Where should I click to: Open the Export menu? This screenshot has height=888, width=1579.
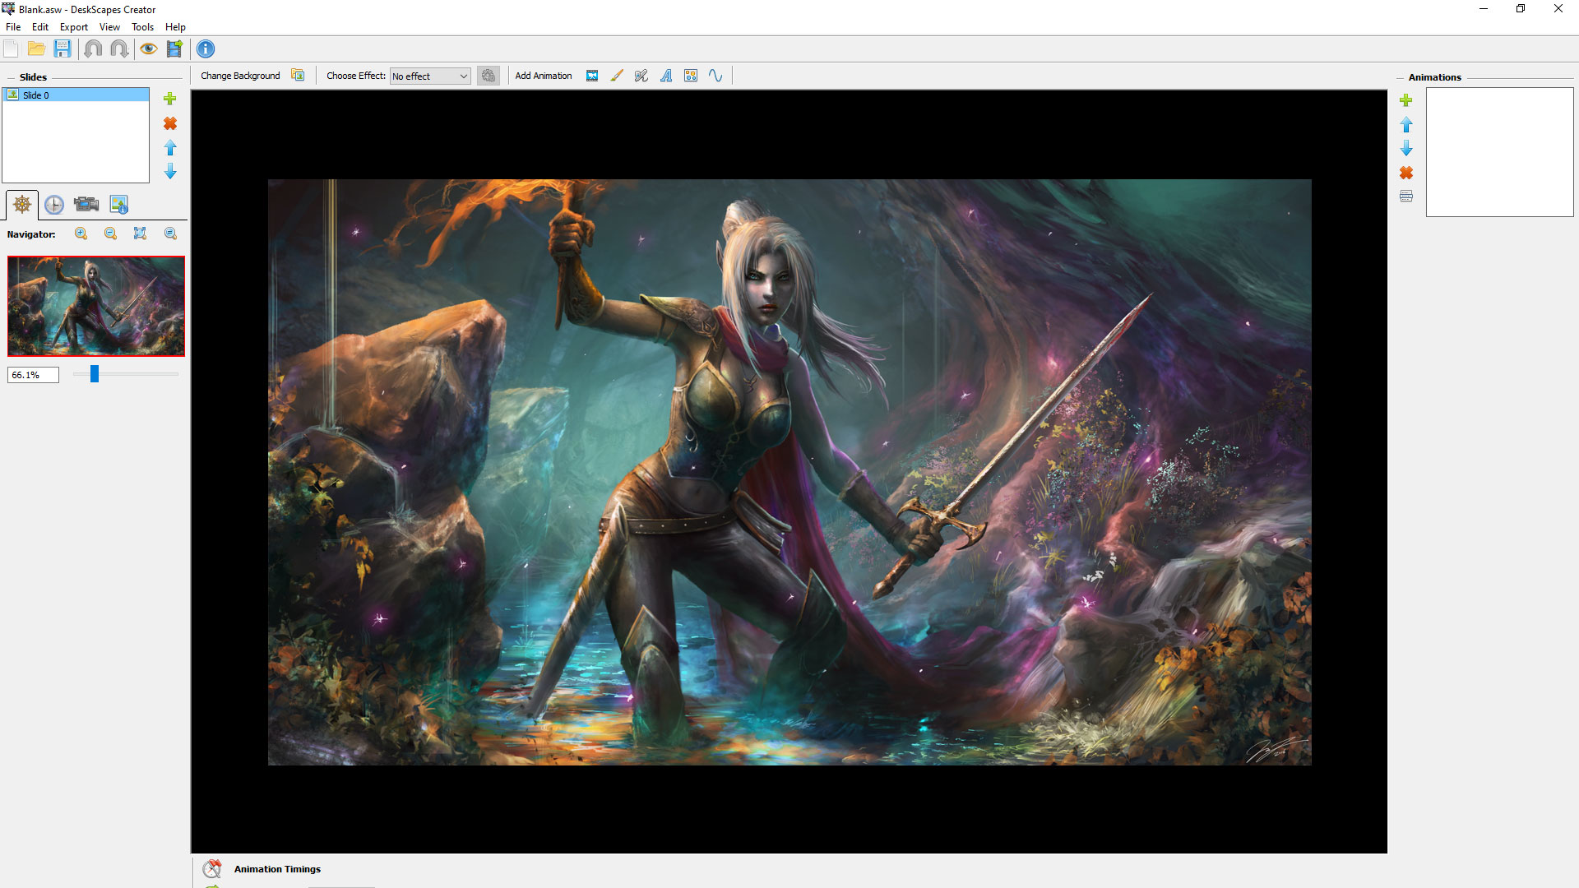tap(74, 27)
